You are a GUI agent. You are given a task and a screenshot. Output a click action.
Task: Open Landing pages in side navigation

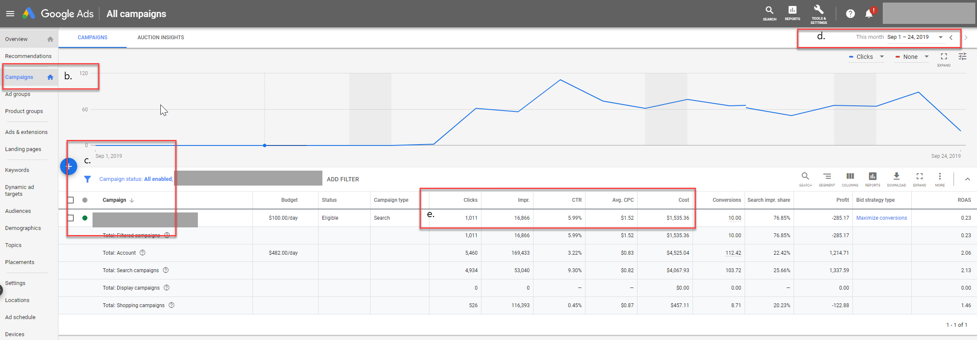pos(23,149)
